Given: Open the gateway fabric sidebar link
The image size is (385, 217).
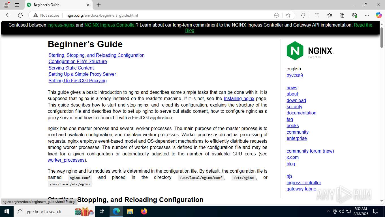Looking at the screenshot, I should tap(301, 189).
